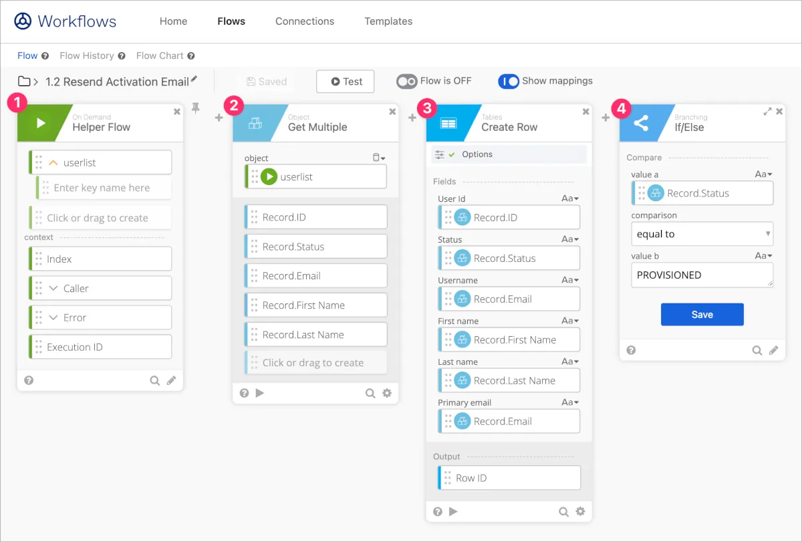Open the comparison 'equal to' dropdown
Viewport: 802px width, 542px height.
pos(702,234)
